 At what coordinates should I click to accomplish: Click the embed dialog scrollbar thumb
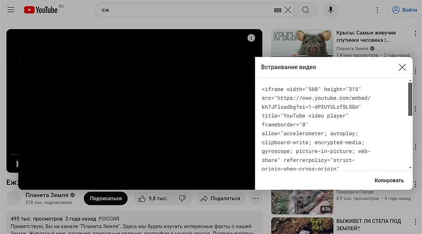[410, 99]
